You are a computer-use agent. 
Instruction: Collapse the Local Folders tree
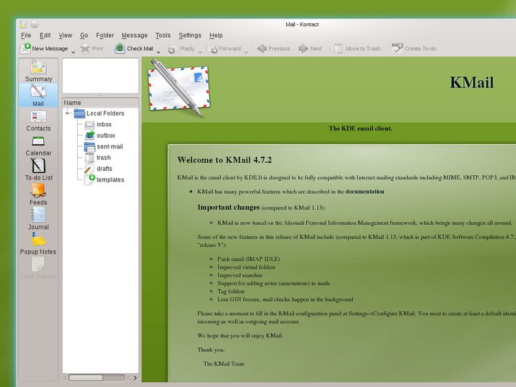coord(67,113)
